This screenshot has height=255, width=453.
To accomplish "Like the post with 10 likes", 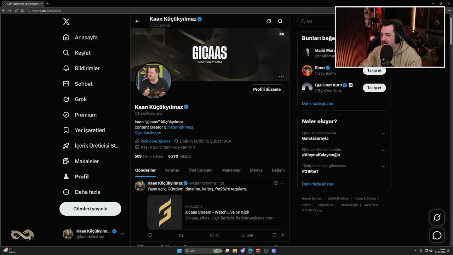I will click(x=214, y=235).
